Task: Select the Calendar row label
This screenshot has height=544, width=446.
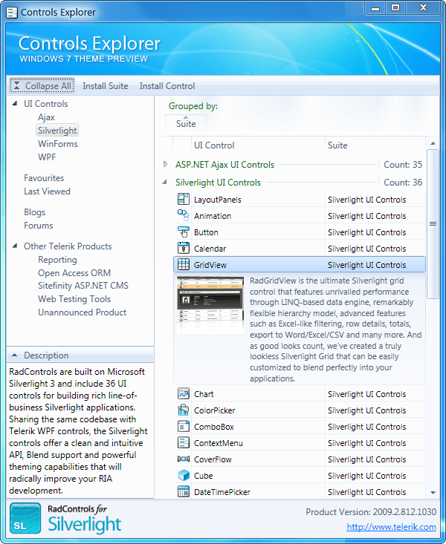Action: coord(210,249)
